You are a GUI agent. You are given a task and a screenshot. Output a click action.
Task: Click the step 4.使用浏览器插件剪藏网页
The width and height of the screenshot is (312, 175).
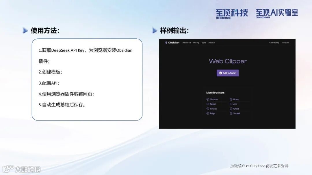point(66,94)
